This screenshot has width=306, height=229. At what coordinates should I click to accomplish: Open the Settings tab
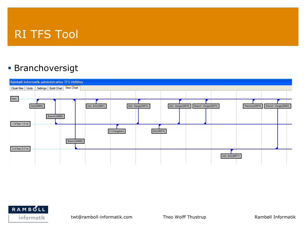coord(42,88)
